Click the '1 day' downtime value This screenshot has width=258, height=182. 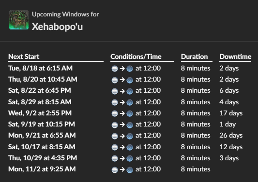click(x=228, y=124)
